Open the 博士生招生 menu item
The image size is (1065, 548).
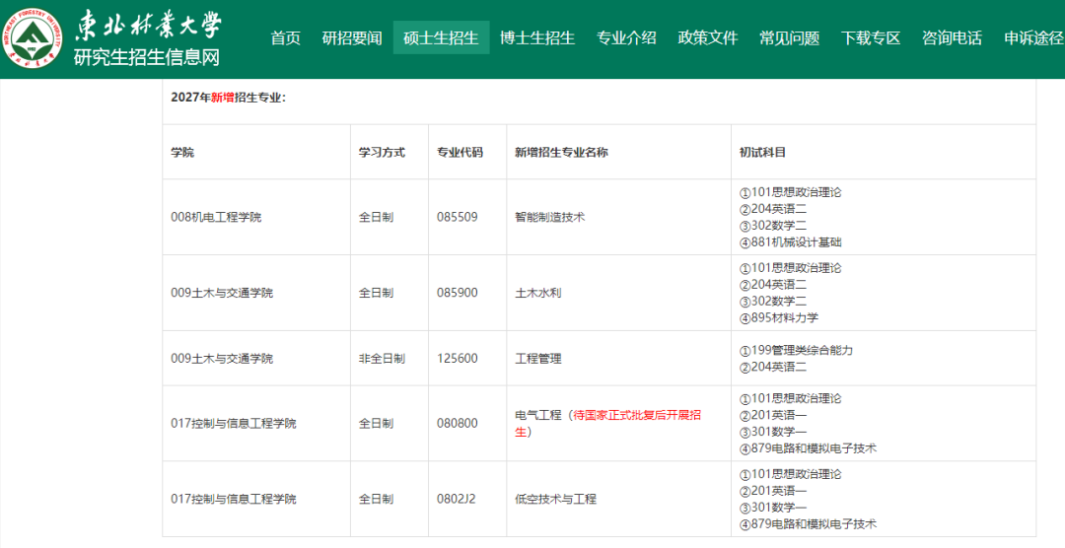click(537, 38)
